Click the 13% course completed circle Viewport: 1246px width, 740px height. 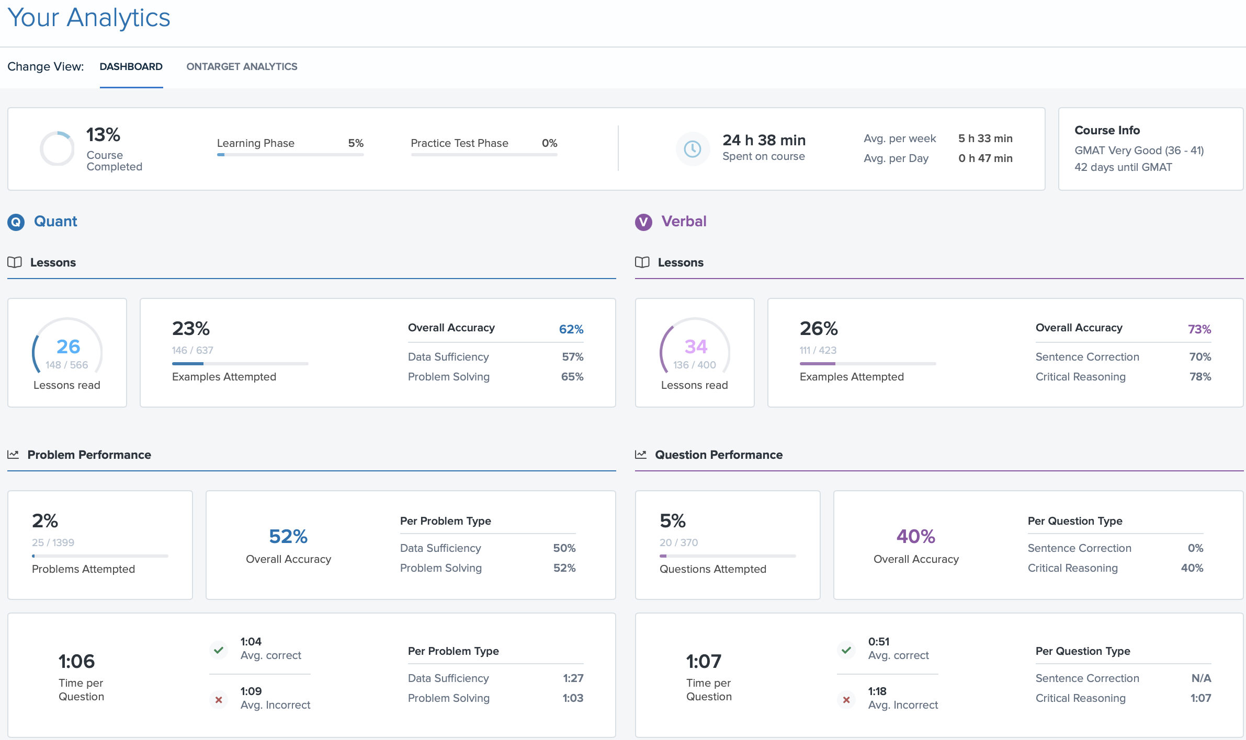click(x=58, y=149)
